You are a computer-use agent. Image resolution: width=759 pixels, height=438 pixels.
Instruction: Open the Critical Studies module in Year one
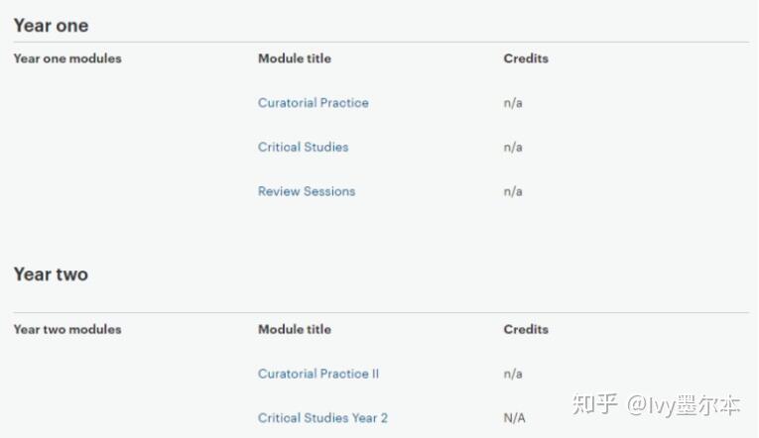click(303, 148)
